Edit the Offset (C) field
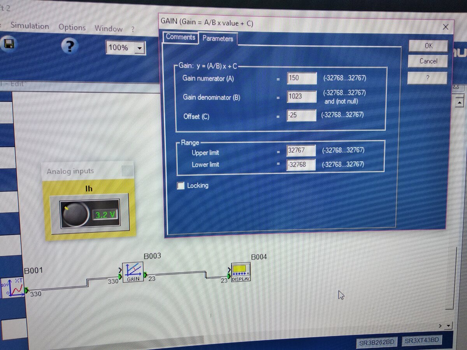The height and width of the screenshot is (350, 467). click(301, 115)
